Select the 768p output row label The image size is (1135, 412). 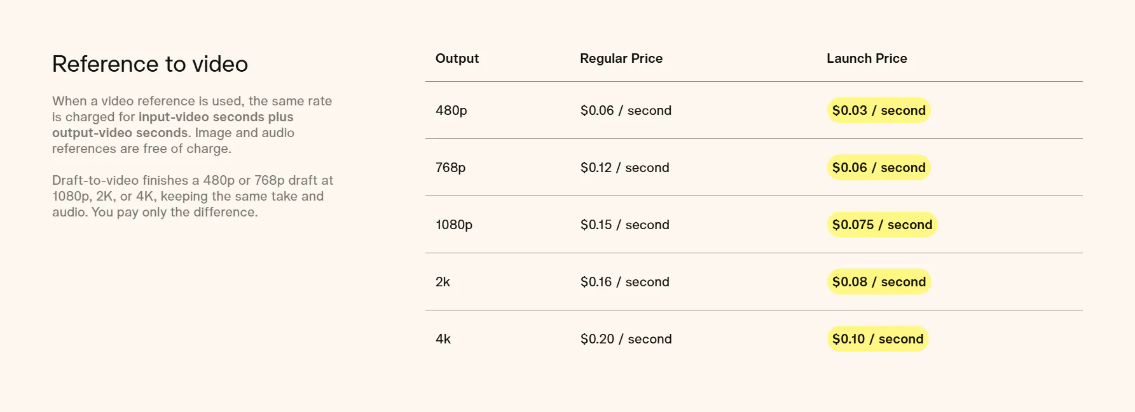coord(451,168)
